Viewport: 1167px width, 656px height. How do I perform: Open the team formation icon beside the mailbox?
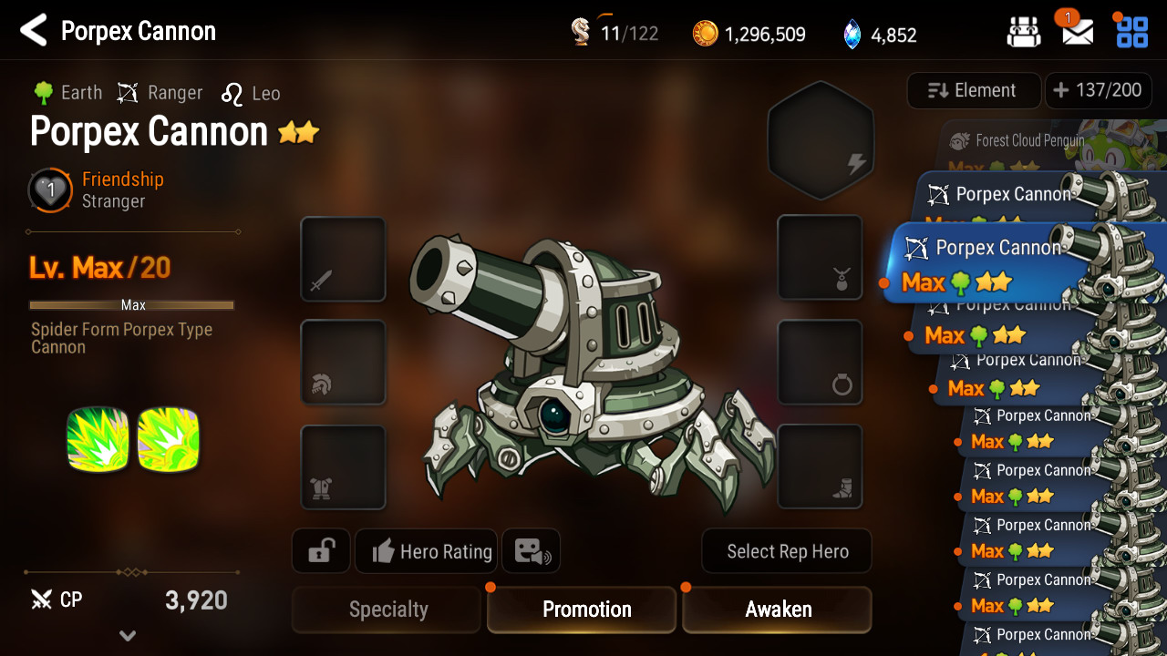[1024, 33]
